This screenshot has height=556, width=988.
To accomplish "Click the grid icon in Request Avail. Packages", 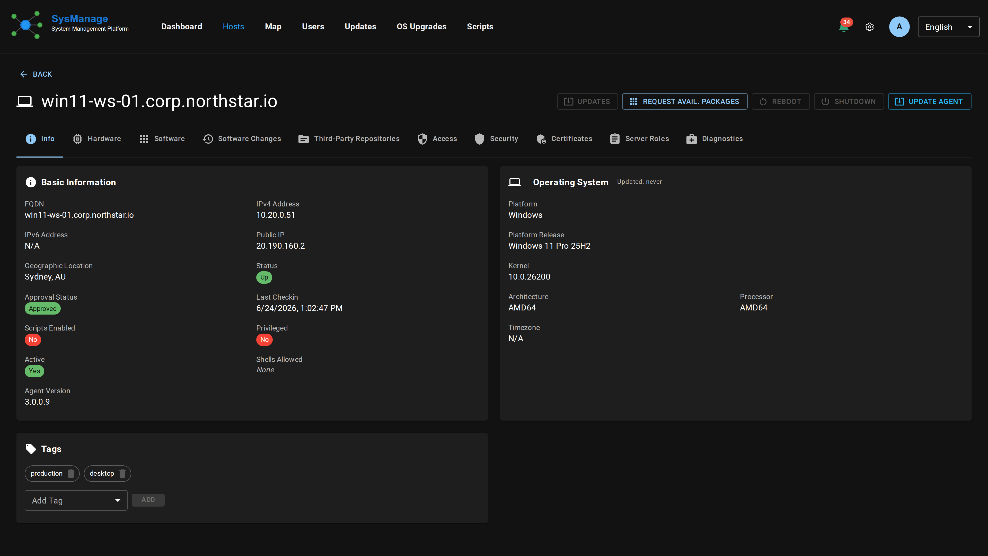I will [x=633, y=101].
